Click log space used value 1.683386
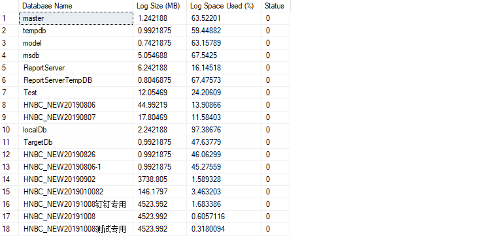This screenshot has height=242, width=483. [206, 204]
